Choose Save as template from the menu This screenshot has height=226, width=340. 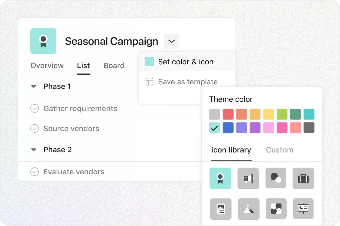coord(188,82)
